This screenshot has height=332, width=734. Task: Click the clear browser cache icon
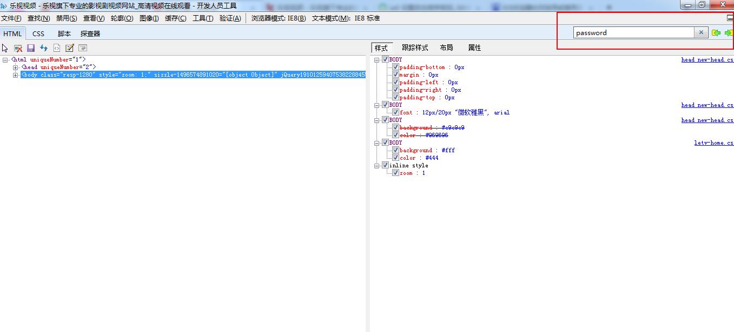[x=18, y=48]
